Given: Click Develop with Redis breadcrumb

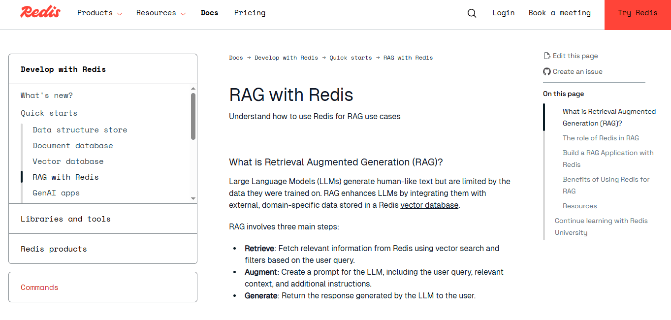Looking at the screenshot, I should point(286,58).
